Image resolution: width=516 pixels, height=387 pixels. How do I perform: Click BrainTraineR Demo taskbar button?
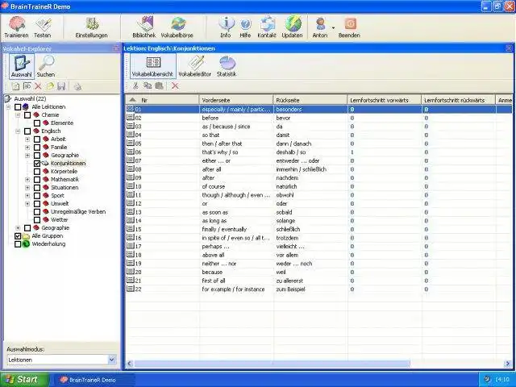(94, 380)
